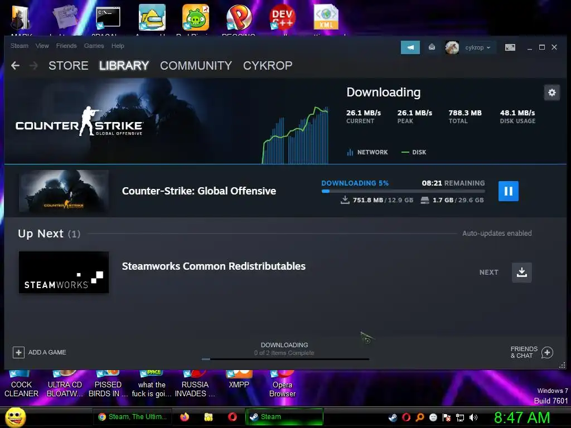The image size is (571, 428).
Task: Click the 26.1 MB/s PEAK stat
Action: (x=415, y=116)
